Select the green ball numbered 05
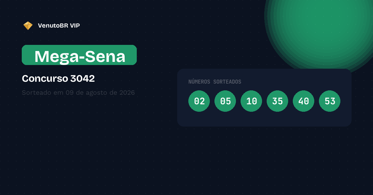This screenshot has height=195, width=373. click(x=225, y=101)
